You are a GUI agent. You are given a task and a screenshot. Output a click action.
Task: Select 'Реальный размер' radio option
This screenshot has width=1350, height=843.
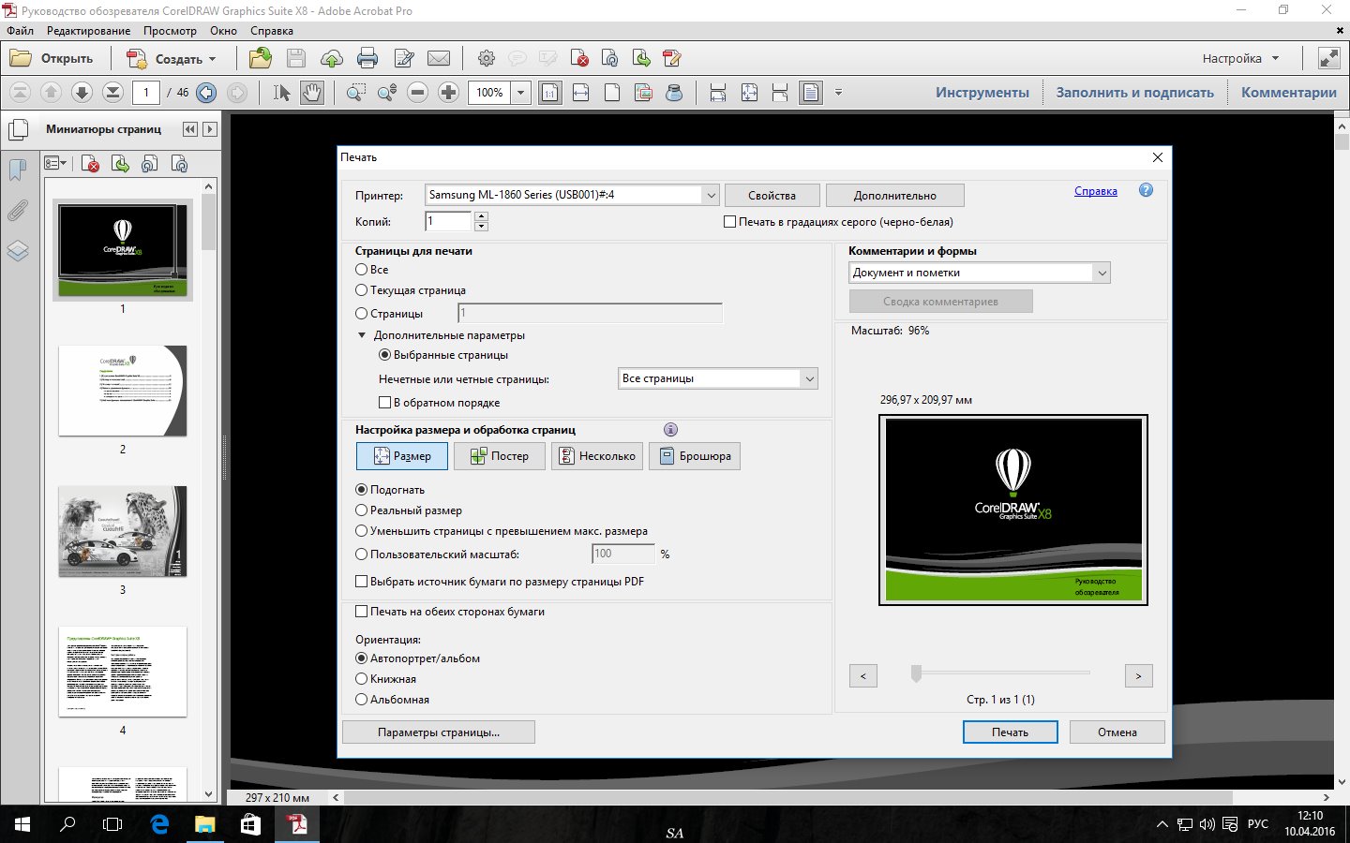click(x=361, y=510)
